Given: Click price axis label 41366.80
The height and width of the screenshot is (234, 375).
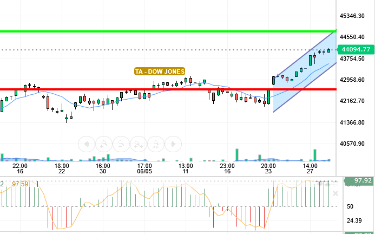Looking at the screenshot, I should tap(352, 122).
